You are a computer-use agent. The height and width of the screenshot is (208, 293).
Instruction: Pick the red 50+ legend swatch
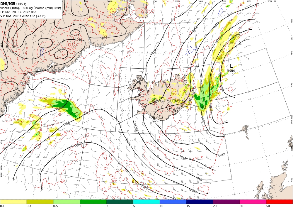(280, 202)
